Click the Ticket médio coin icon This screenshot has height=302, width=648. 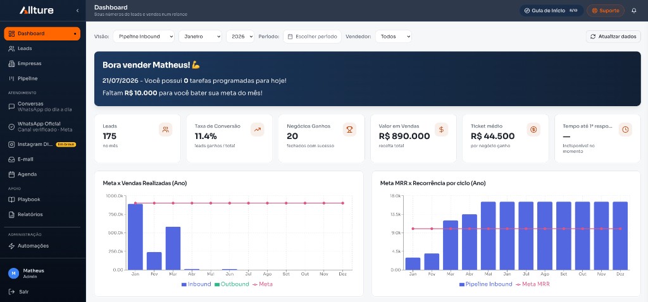[533, 130]
